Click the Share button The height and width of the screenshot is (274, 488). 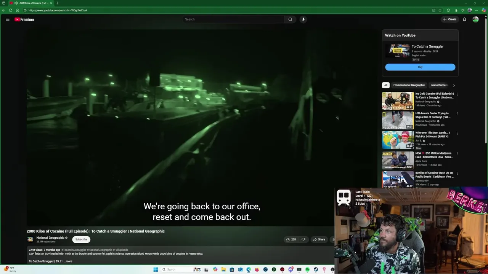319,239
